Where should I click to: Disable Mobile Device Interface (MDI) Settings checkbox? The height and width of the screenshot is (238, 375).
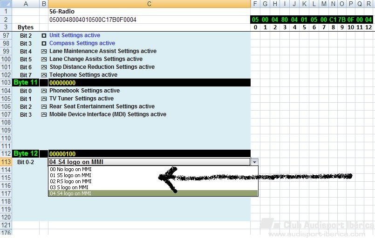44,114
